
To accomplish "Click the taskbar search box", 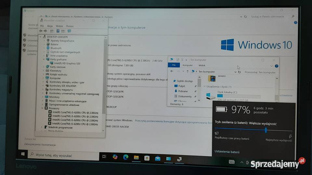I will (x=63, y=156).
